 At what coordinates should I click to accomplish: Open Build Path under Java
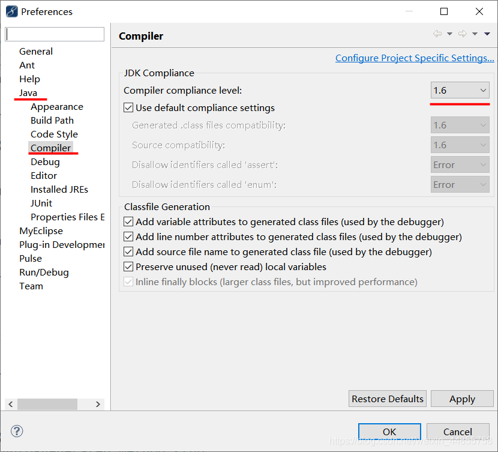coord(52,121)
